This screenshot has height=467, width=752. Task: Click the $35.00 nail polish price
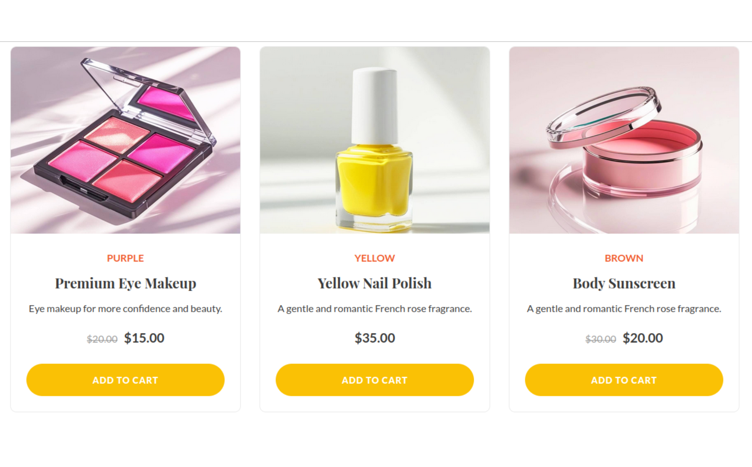click(375, 338)
